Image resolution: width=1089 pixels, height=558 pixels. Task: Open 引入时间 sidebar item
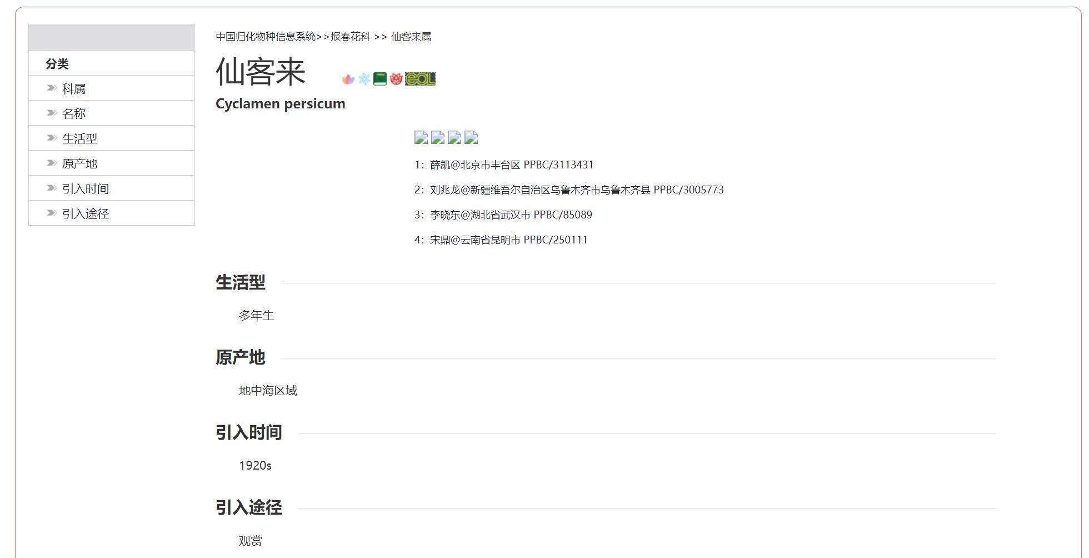tap(85, 189)
